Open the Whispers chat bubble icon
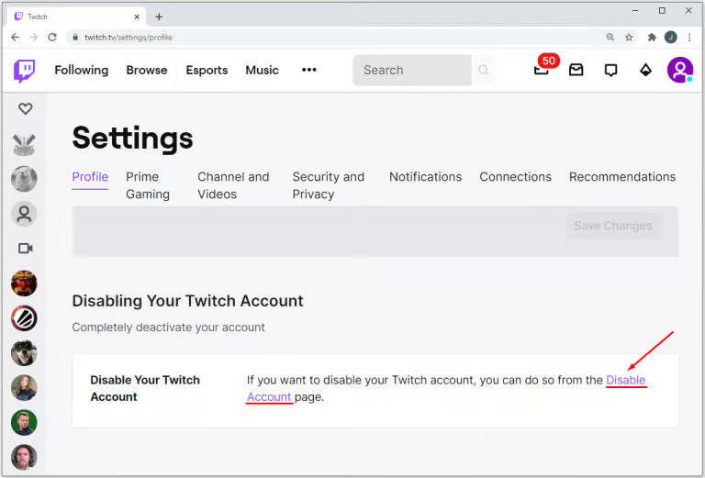Screen dimensions: 705x478 610,70
